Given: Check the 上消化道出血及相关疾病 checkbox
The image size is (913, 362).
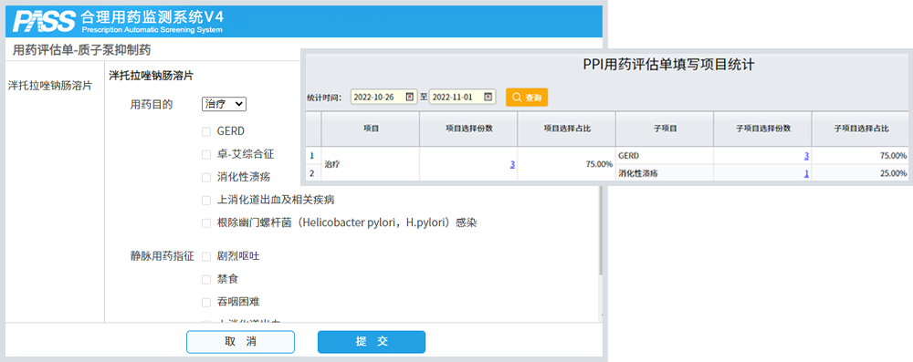Looking at the screenshot, I should pos(206,201).
